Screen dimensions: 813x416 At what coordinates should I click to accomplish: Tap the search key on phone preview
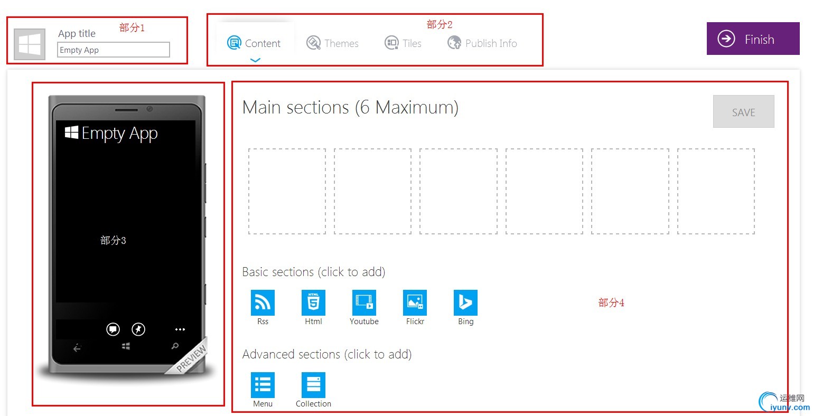pyautogui.click(x=175, y=346)
